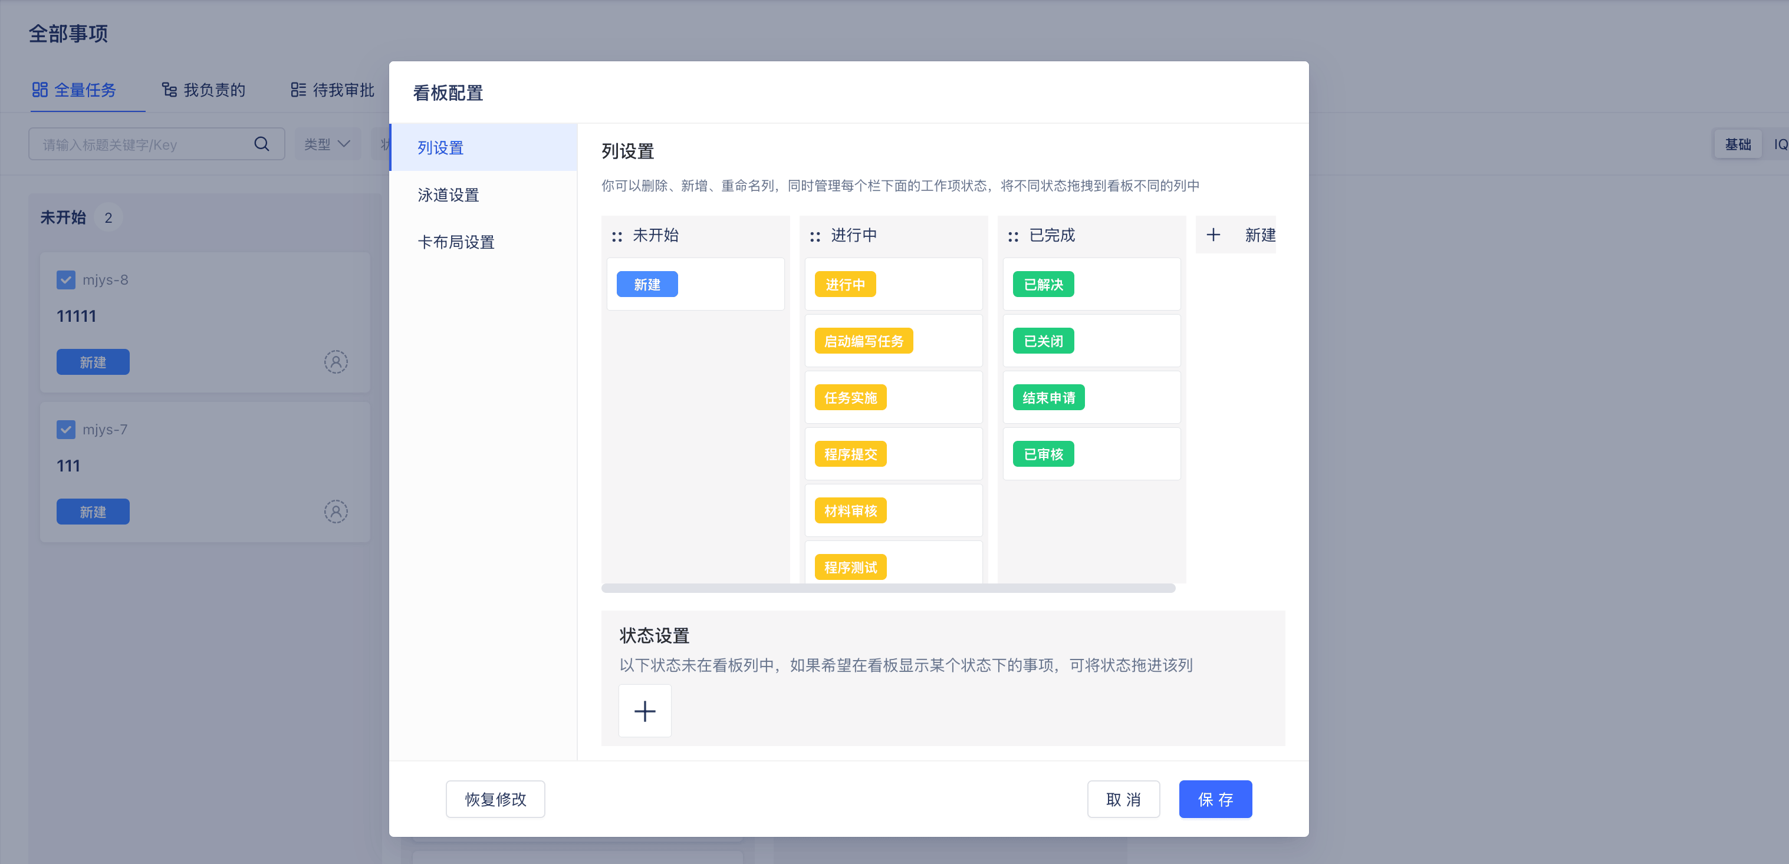Click assignee avatar icon on mjys-8 card
The image size is (1789, 864).
pyautogui.click(x=336, y=361)
